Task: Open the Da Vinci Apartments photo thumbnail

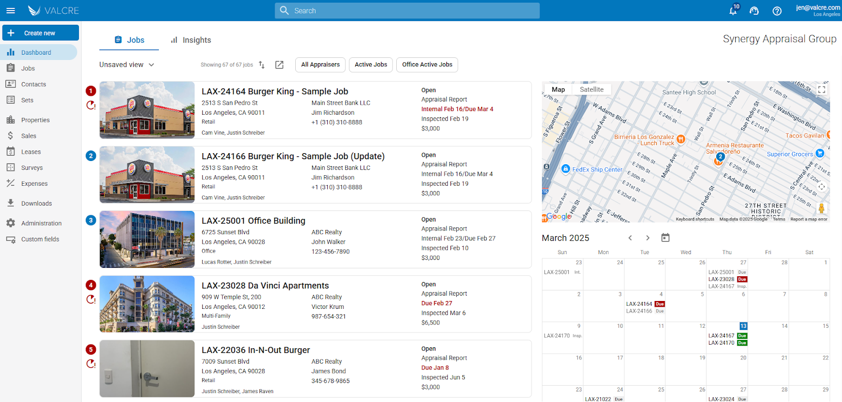Action: pyautogui.click(x=147, y=304)
